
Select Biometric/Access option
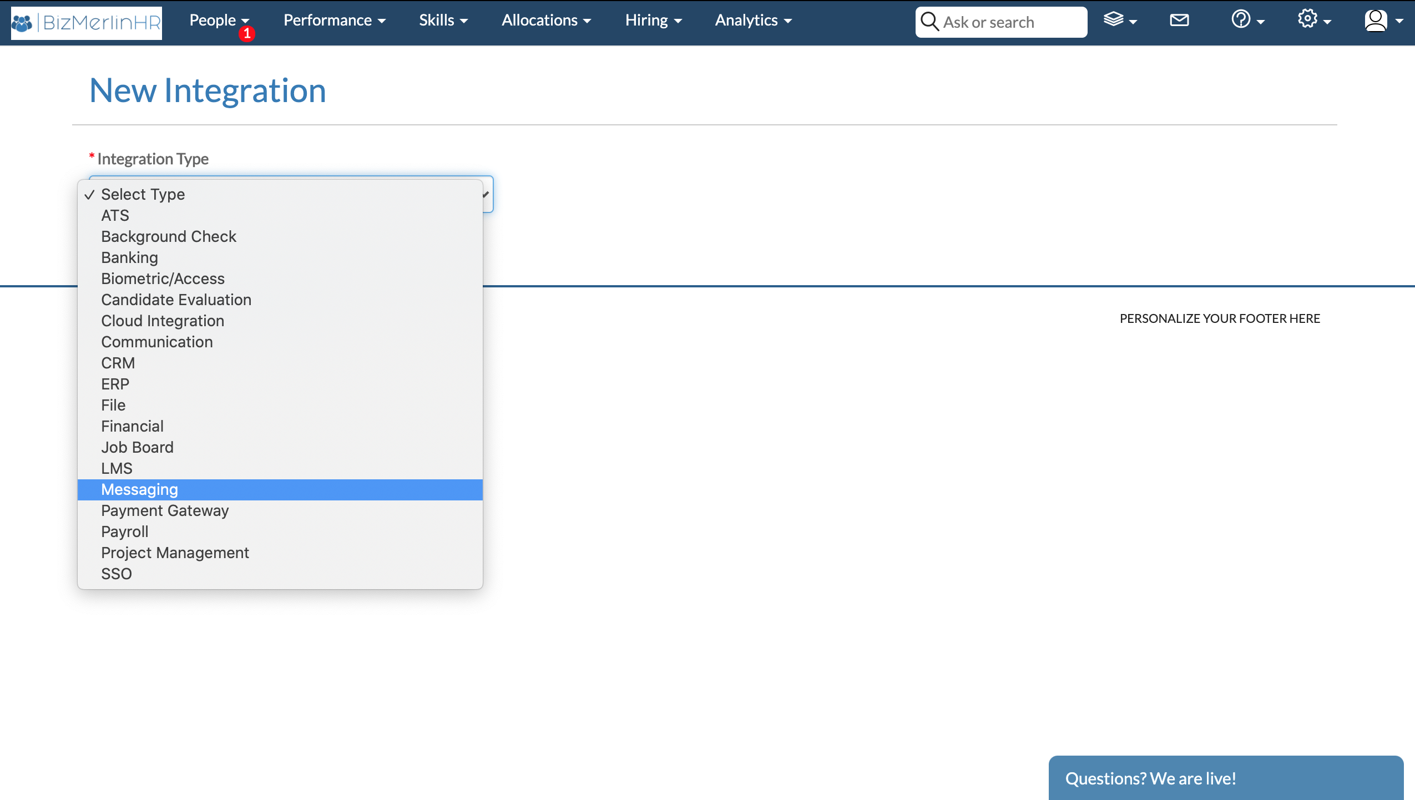coord(280,279)
